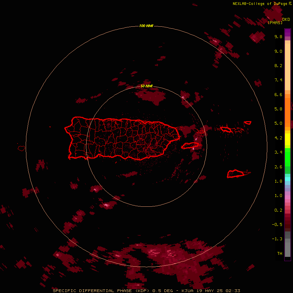This screenshot has height=293, width=293.
Task: Pick the yellow band of the color bar
Action: click(x=287, y=139)
